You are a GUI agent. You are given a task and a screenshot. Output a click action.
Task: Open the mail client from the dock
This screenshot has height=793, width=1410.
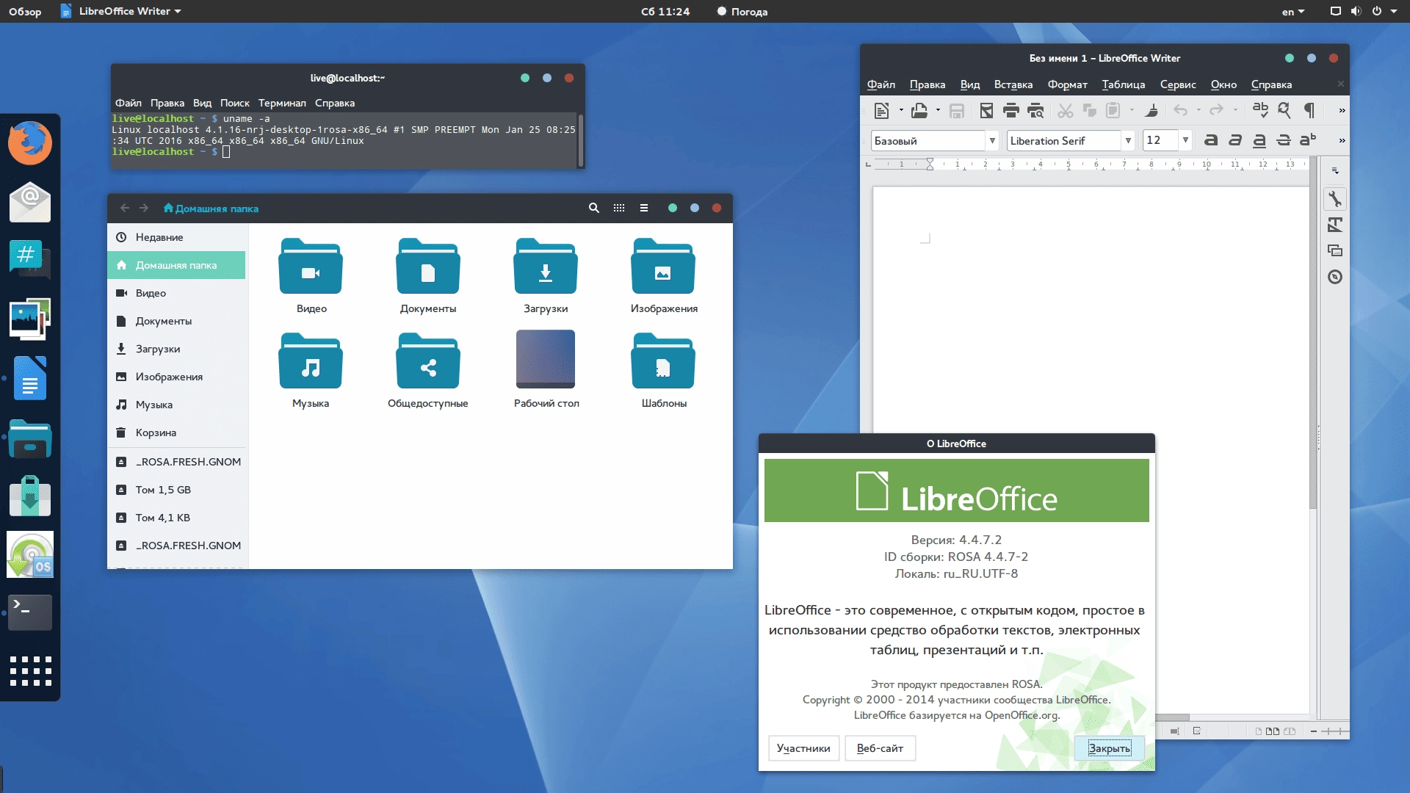coord(30,202)
